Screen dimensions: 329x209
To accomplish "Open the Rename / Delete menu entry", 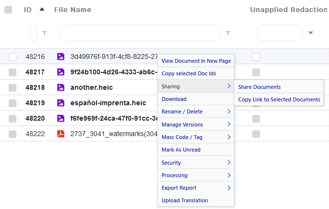I will pyautogui.click(x=196, y=111).
